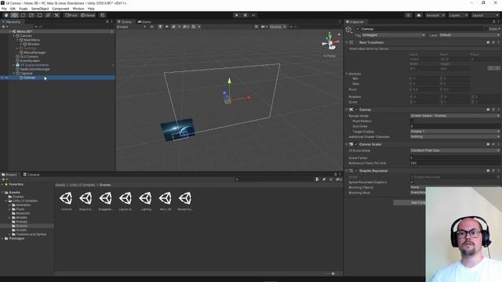Toggle the Static checkbox in Inspector
The width and height of the screenshot is (502, 282).
pos(486,29)
